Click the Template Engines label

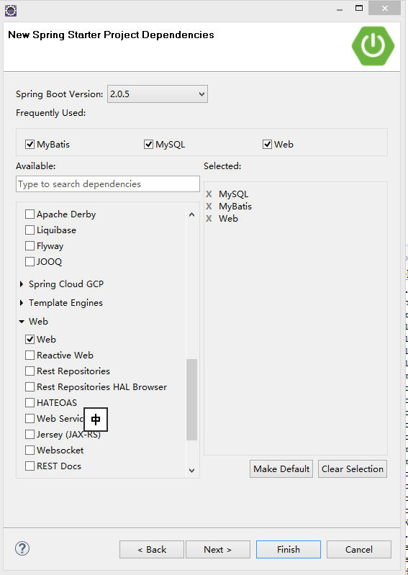pos(66,303)
